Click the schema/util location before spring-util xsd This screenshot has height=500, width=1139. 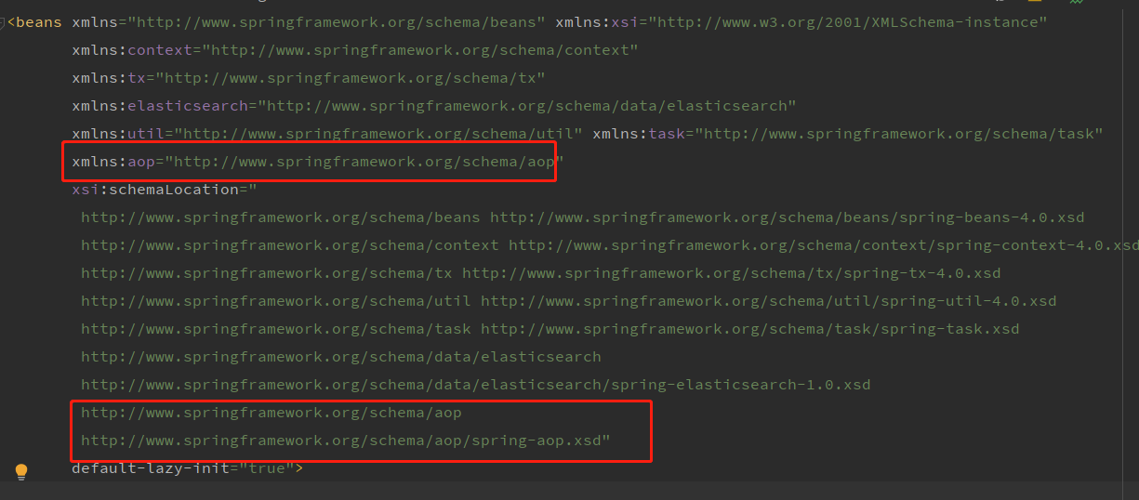276,301
